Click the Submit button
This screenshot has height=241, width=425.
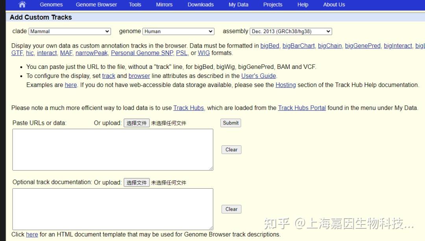(230, 122)
